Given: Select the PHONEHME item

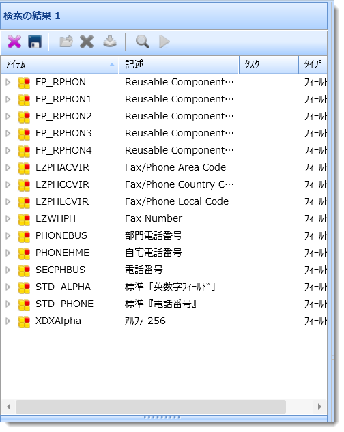Looking at the screenshot, I should [62, 253].
